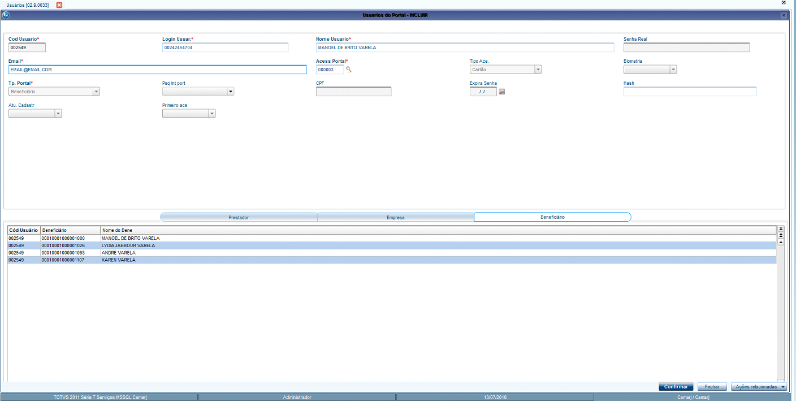Click the Hash input field
The height and width of the screenshot is (401, 796).
[690, 92]
